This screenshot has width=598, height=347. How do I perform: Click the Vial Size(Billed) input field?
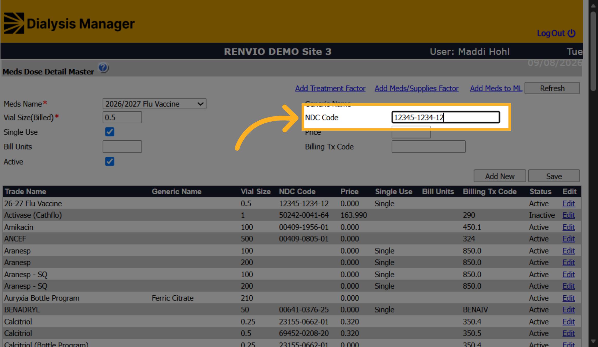click(x=122, y=117)
